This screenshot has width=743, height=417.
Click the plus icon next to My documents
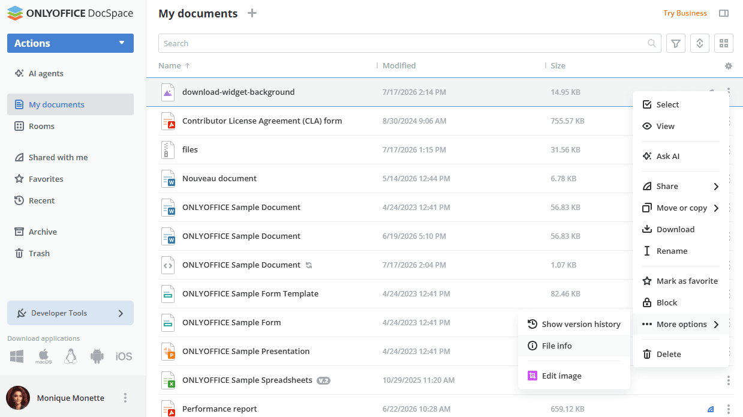coord(252,13)
